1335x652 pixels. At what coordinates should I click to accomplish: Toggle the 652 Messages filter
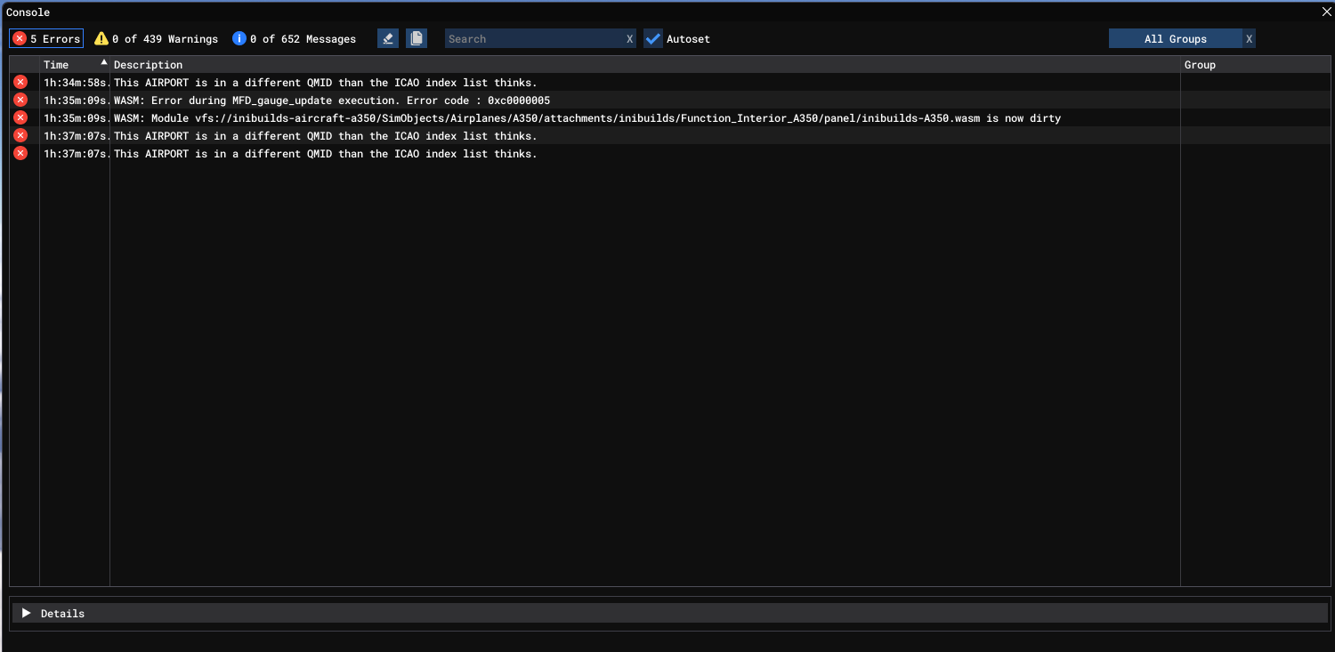295,38
